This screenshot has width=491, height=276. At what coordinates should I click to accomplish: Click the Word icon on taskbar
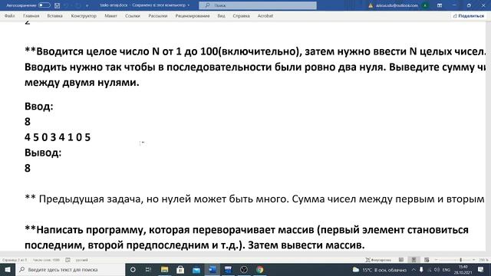click(x=213, y=269)
